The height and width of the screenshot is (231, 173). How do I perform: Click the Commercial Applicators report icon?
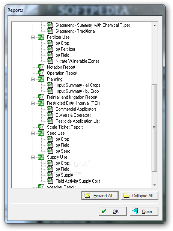pyautogui.click(x=50, y=109)
